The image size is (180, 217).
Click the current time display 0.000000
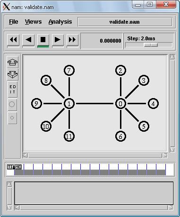pyautogui.click(x=111, y=41)
